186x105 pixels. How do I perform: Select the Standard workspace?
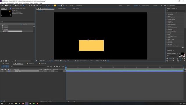pyautogui.click(x=136, y=6)
